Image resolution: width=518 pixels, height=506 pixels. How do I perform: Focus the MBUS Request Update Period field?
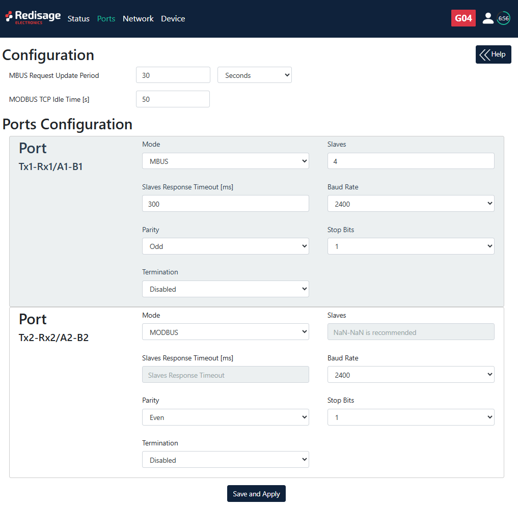pyautogui.click(x=173, y=75)
